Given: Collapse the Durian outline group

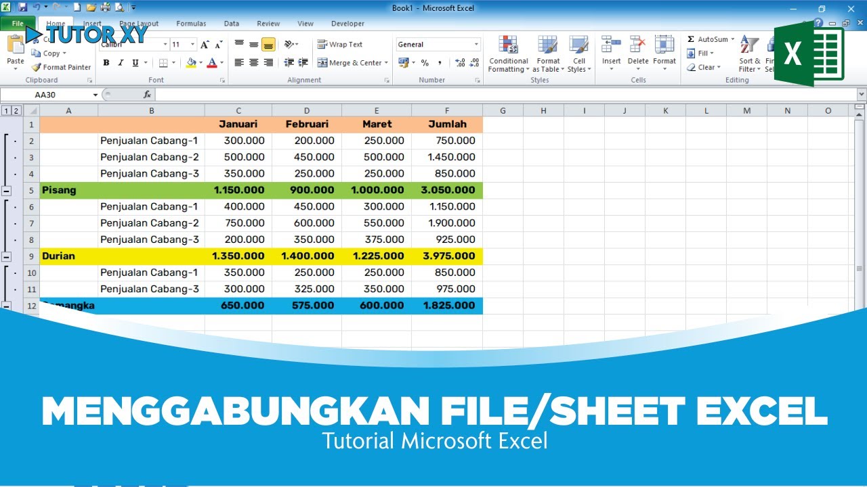Looking at the screenshot, I should click(6, 257).
